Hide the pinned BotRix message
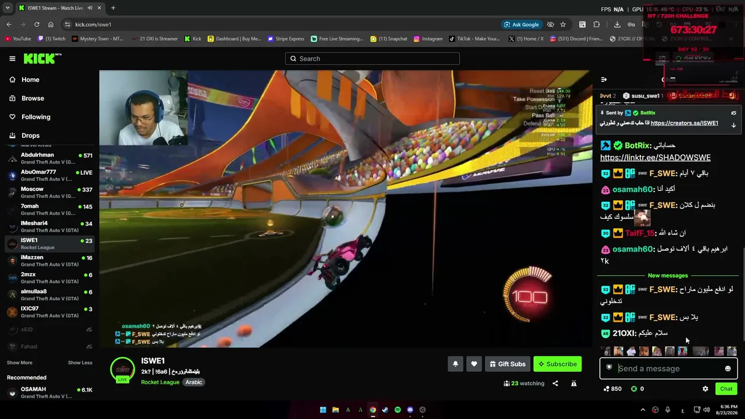This screenshot has height=419, width=745. (733, 113)
